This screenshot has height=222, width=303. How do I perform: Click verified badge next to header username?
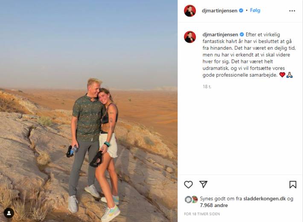[241, 10]
